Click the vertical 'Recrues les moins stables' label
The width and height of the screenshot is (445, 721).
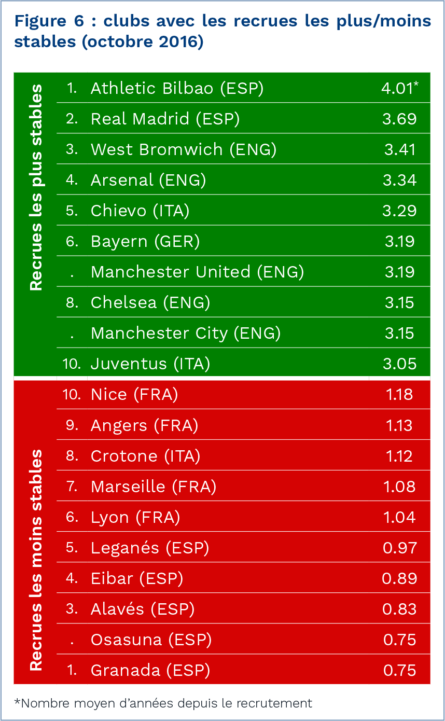[x=35, y=560]
